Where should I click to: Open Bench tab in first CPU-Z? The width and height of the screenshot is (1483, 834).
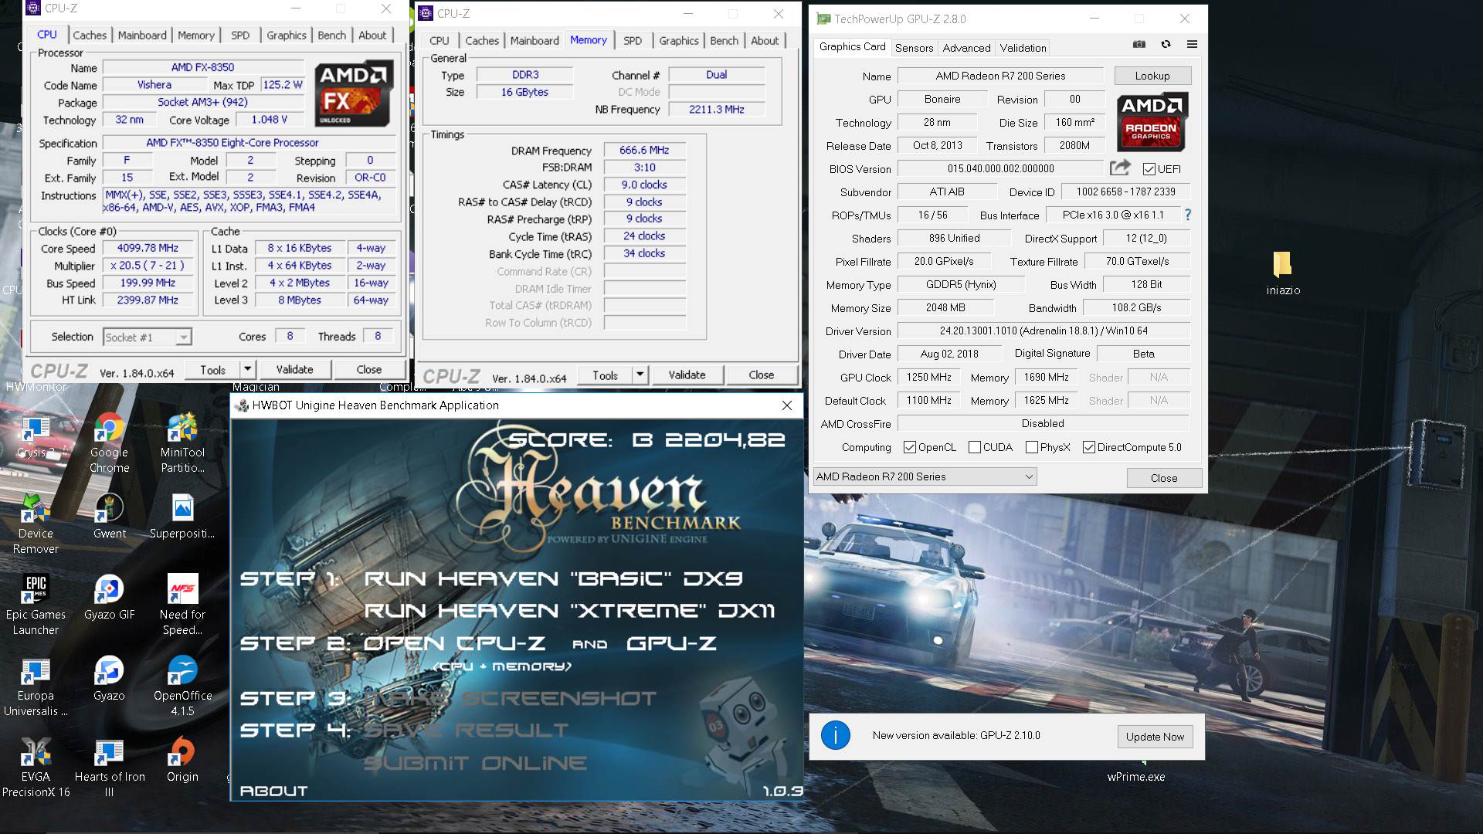click(x=332, y=35)
